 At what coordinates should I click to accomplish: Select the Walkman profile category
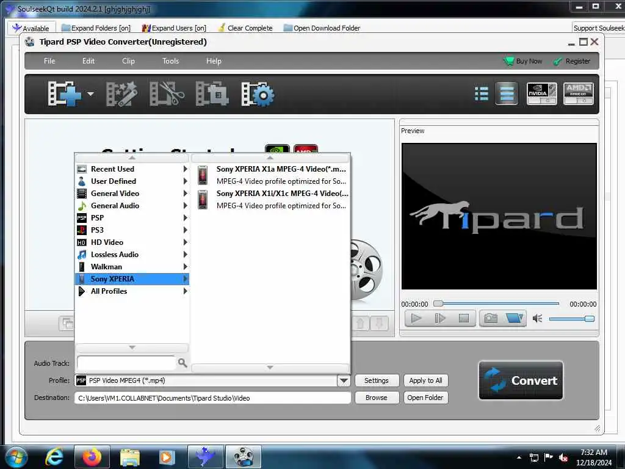132,267
